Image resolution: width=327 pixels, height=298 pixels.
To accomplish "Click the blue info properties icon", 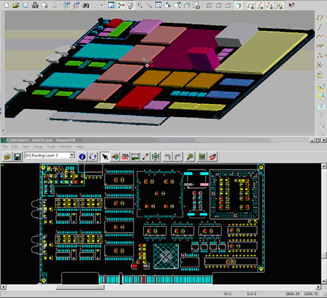I will (x=82, y=157).
